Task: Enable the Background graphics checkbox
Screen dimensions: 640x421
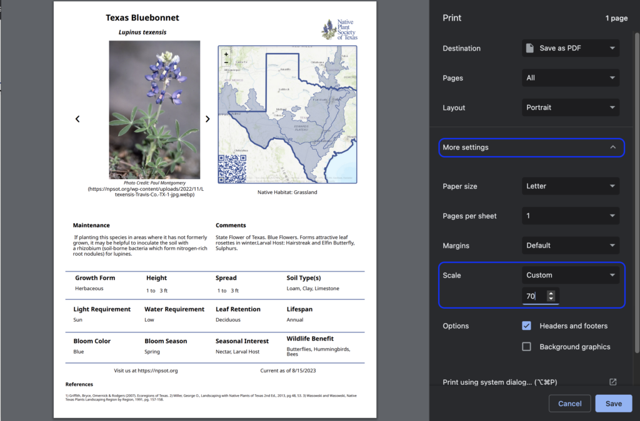Action: (x=526, y=347)
